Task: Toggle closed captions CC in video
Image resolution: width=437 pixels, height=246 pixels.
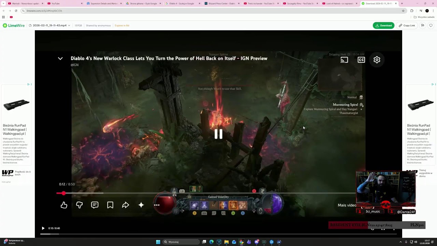Action: pyautogui.click(x=361, y=60)
